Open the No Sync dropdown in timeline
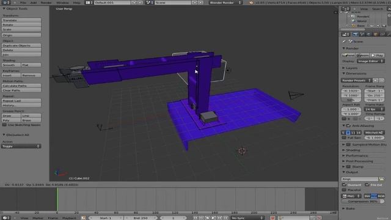This screenshot has height=220, width=391. click(247, 218)
